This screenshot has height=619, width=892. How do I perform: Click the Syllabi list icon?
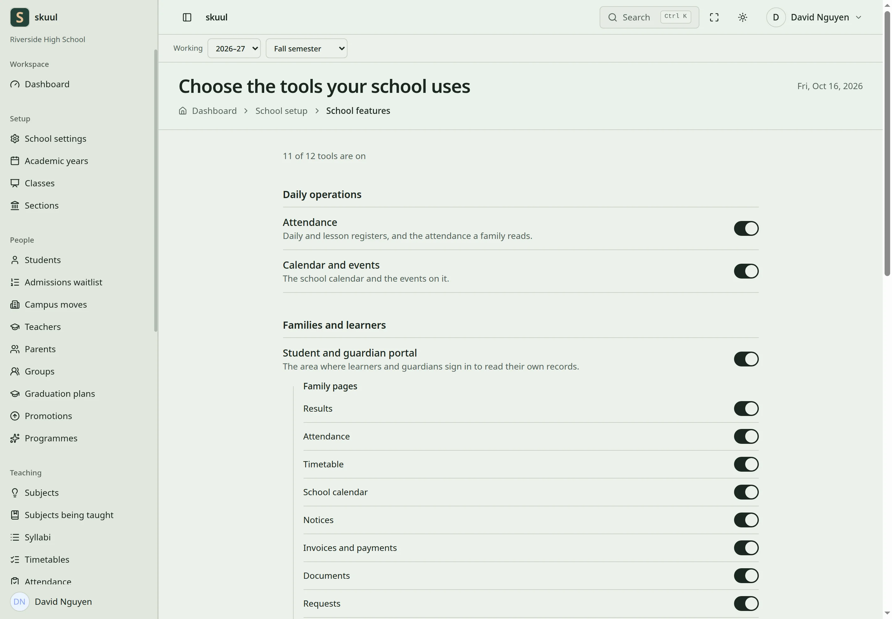coord(15,538)
